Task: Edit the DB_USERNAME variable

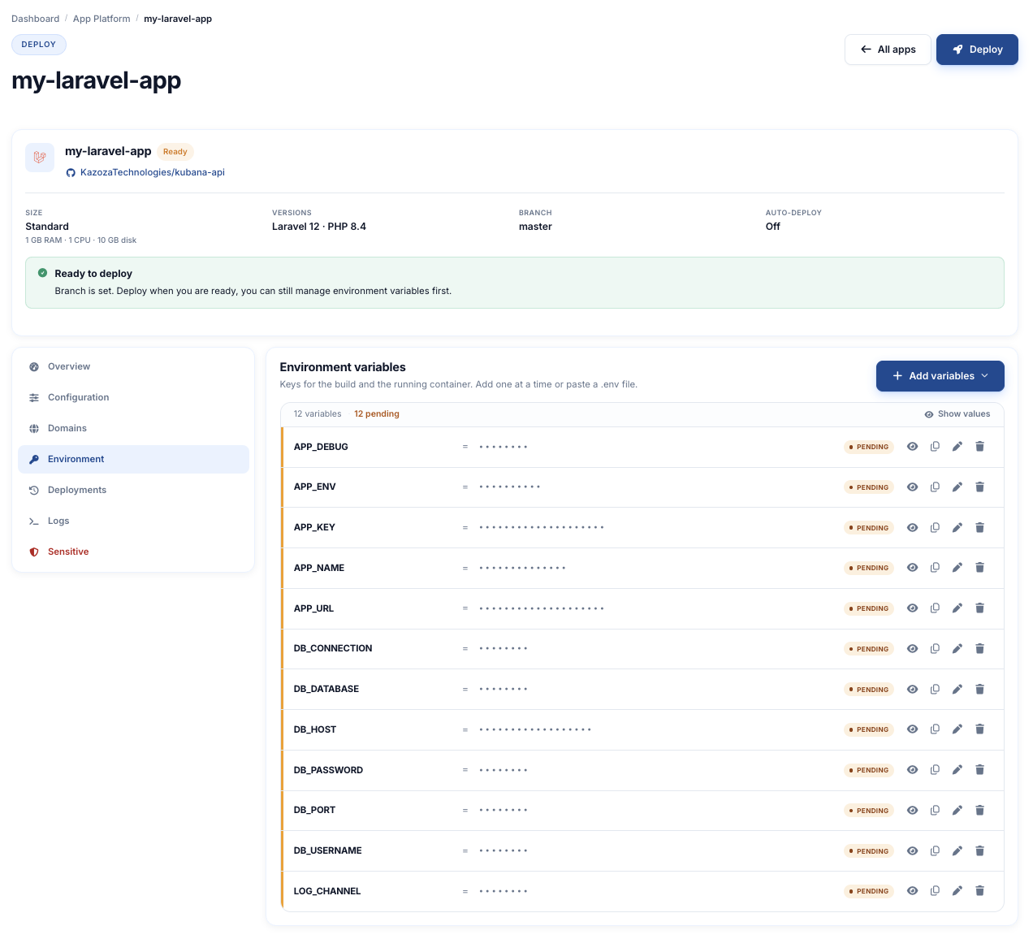Action: [957, 851]
